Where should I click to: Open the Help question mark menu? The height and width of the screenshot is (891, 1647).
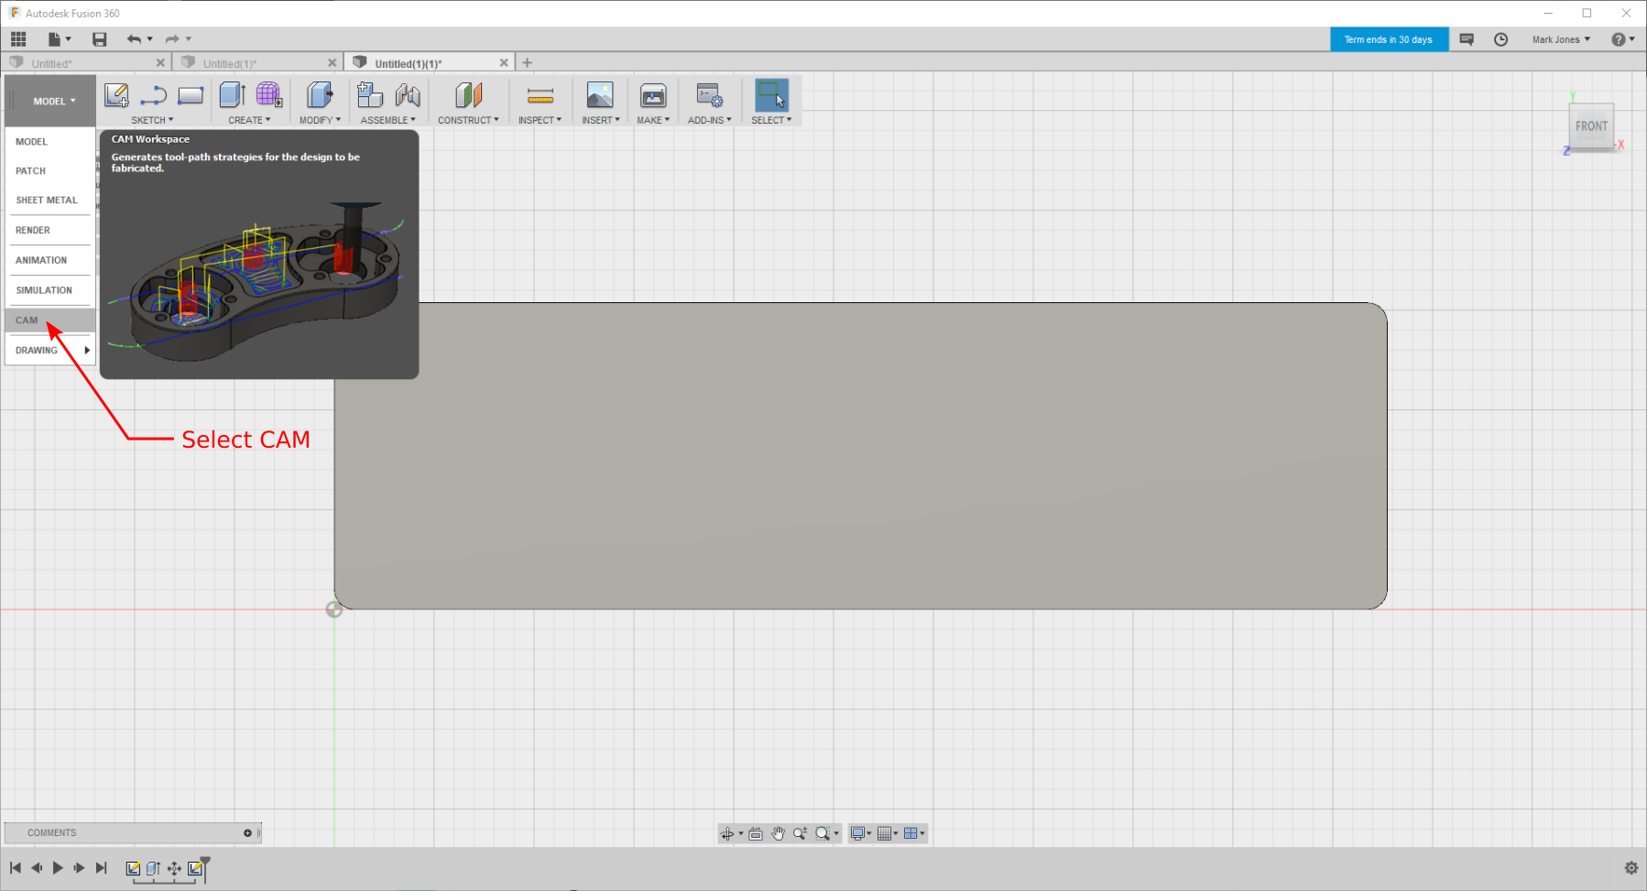[1622, 39]
